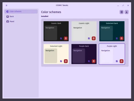Delete the Purple-Dark color scheme
Image resolution: width=134 pixels, height=101 pixels.
(x=94, y=61)
